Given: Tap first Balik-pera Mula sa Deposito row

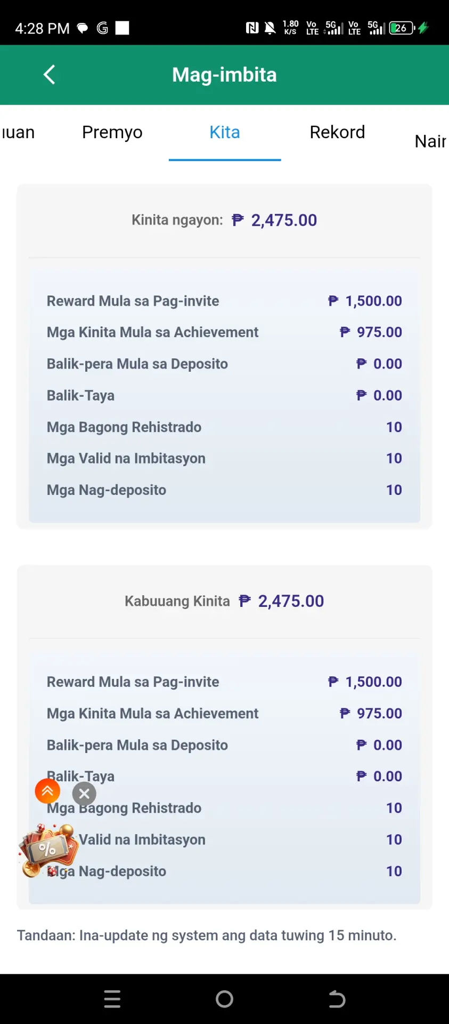Looking at the screenshot, I should 224,364.
